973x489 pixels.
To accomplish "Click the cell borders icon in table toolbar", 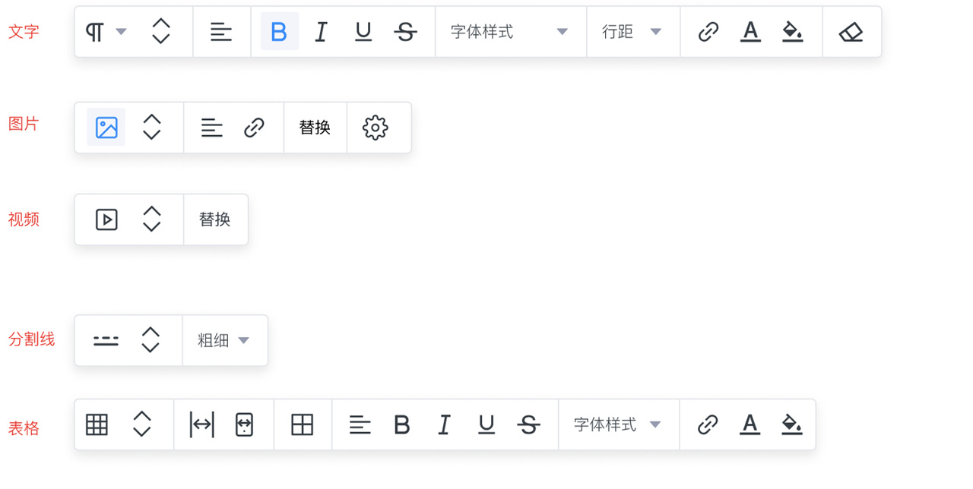I will pyautogui.click(x=303, y=424).
